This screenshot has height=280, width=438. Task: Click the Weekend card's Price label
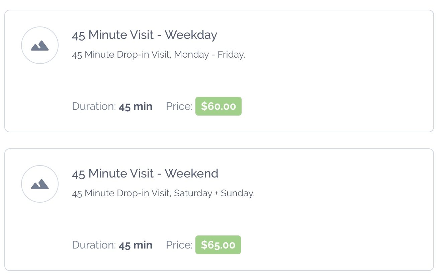(x=179, y=245)
